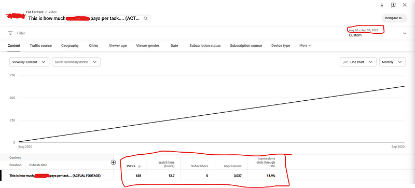Expand the More tabs menu
Viewport: 415px width, 188px height.
306,46
